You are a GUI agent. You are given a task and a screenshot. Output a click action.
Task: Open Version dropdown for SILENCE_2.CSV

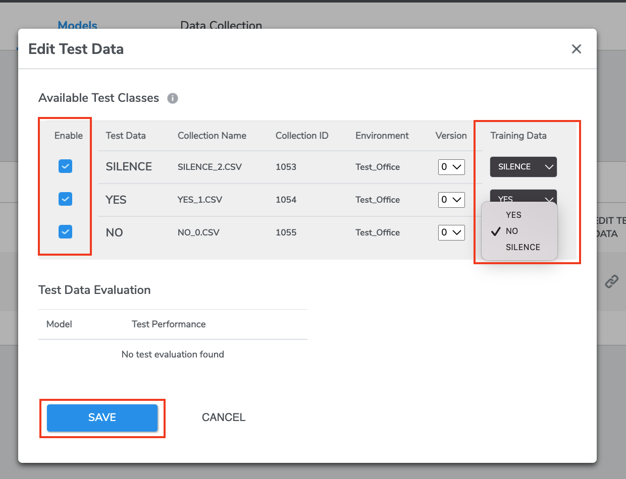click(x=451, y=167)
